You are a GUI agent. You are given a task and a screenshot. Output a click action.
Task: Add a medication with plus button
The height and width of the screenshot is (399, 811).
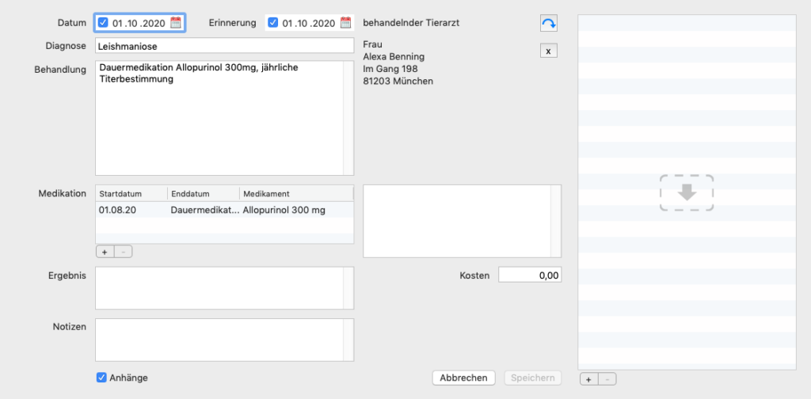tap(105, 253)
